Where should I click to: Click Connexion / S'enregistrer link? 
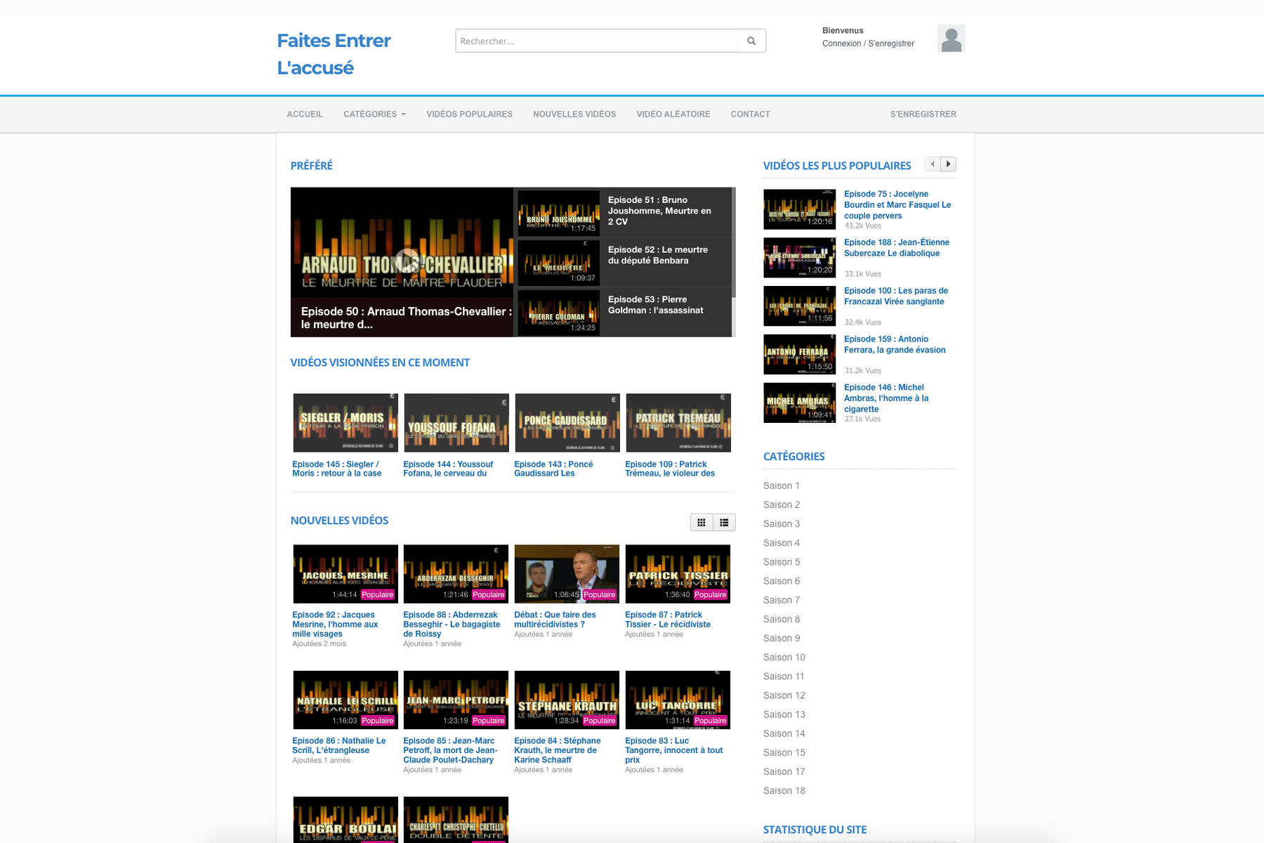tap(868, 44)
